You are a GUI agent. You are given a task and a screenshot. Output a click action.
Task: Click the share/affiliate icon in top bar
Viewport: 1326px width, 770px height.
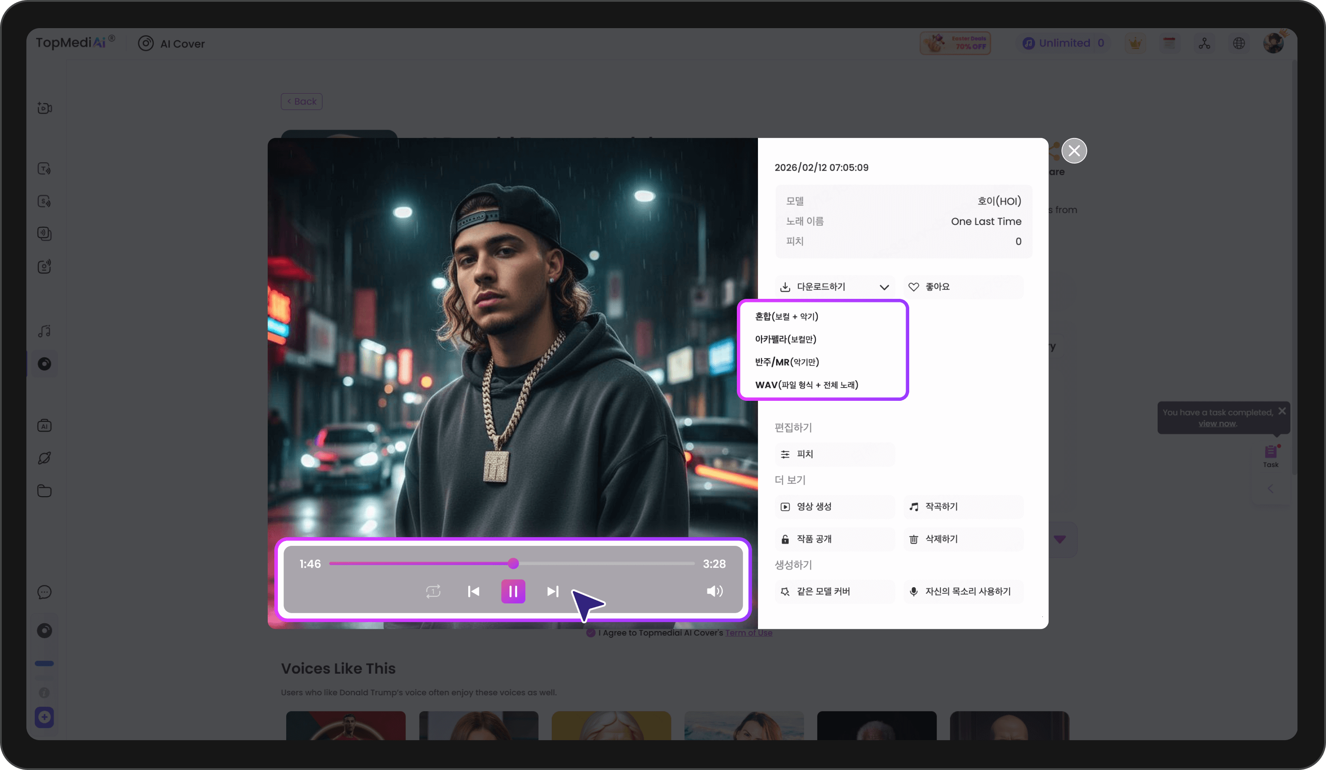pyautogui.click(x=1205, y=43)
